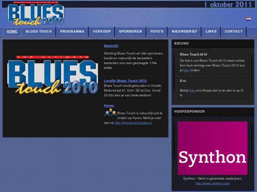The height and width of the screenshot is (192, 257).
Task: Open the Verkoop menu item
Action: pyautogui.click(x=102, y=31)
